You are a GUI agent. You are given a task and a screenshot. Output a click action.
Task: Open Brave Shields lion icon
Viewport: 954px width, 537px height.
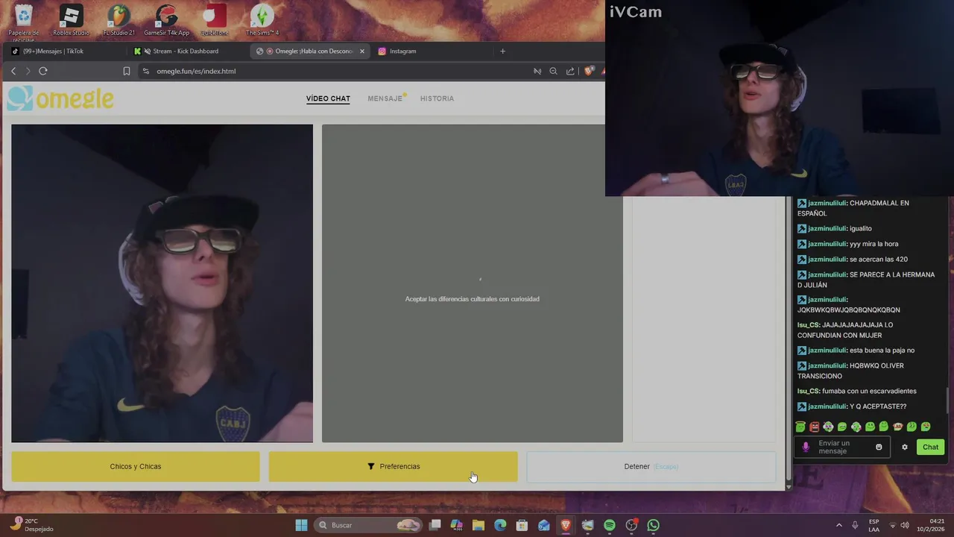pos(589,71)
